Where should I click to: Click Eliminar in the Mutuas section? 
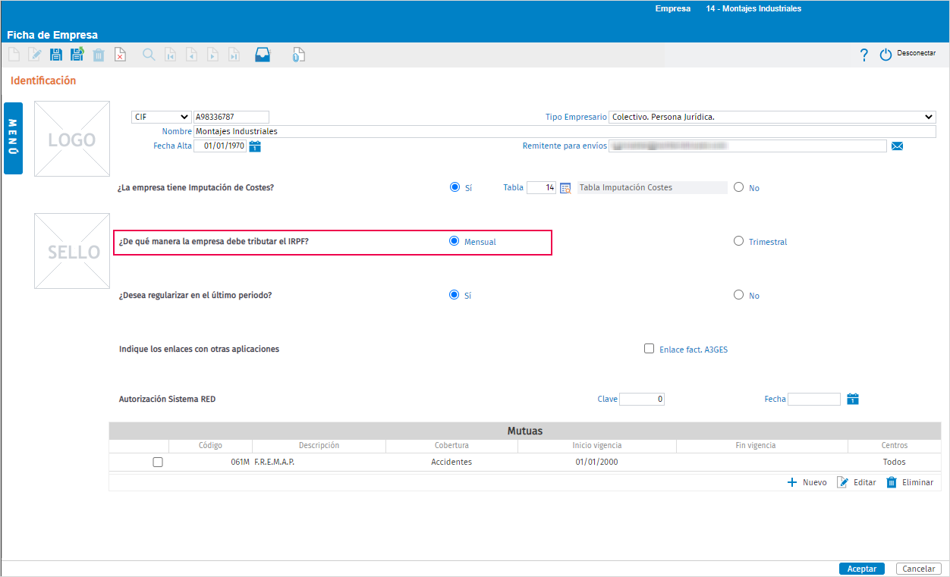pyautogui.click(x=910, y=482)
